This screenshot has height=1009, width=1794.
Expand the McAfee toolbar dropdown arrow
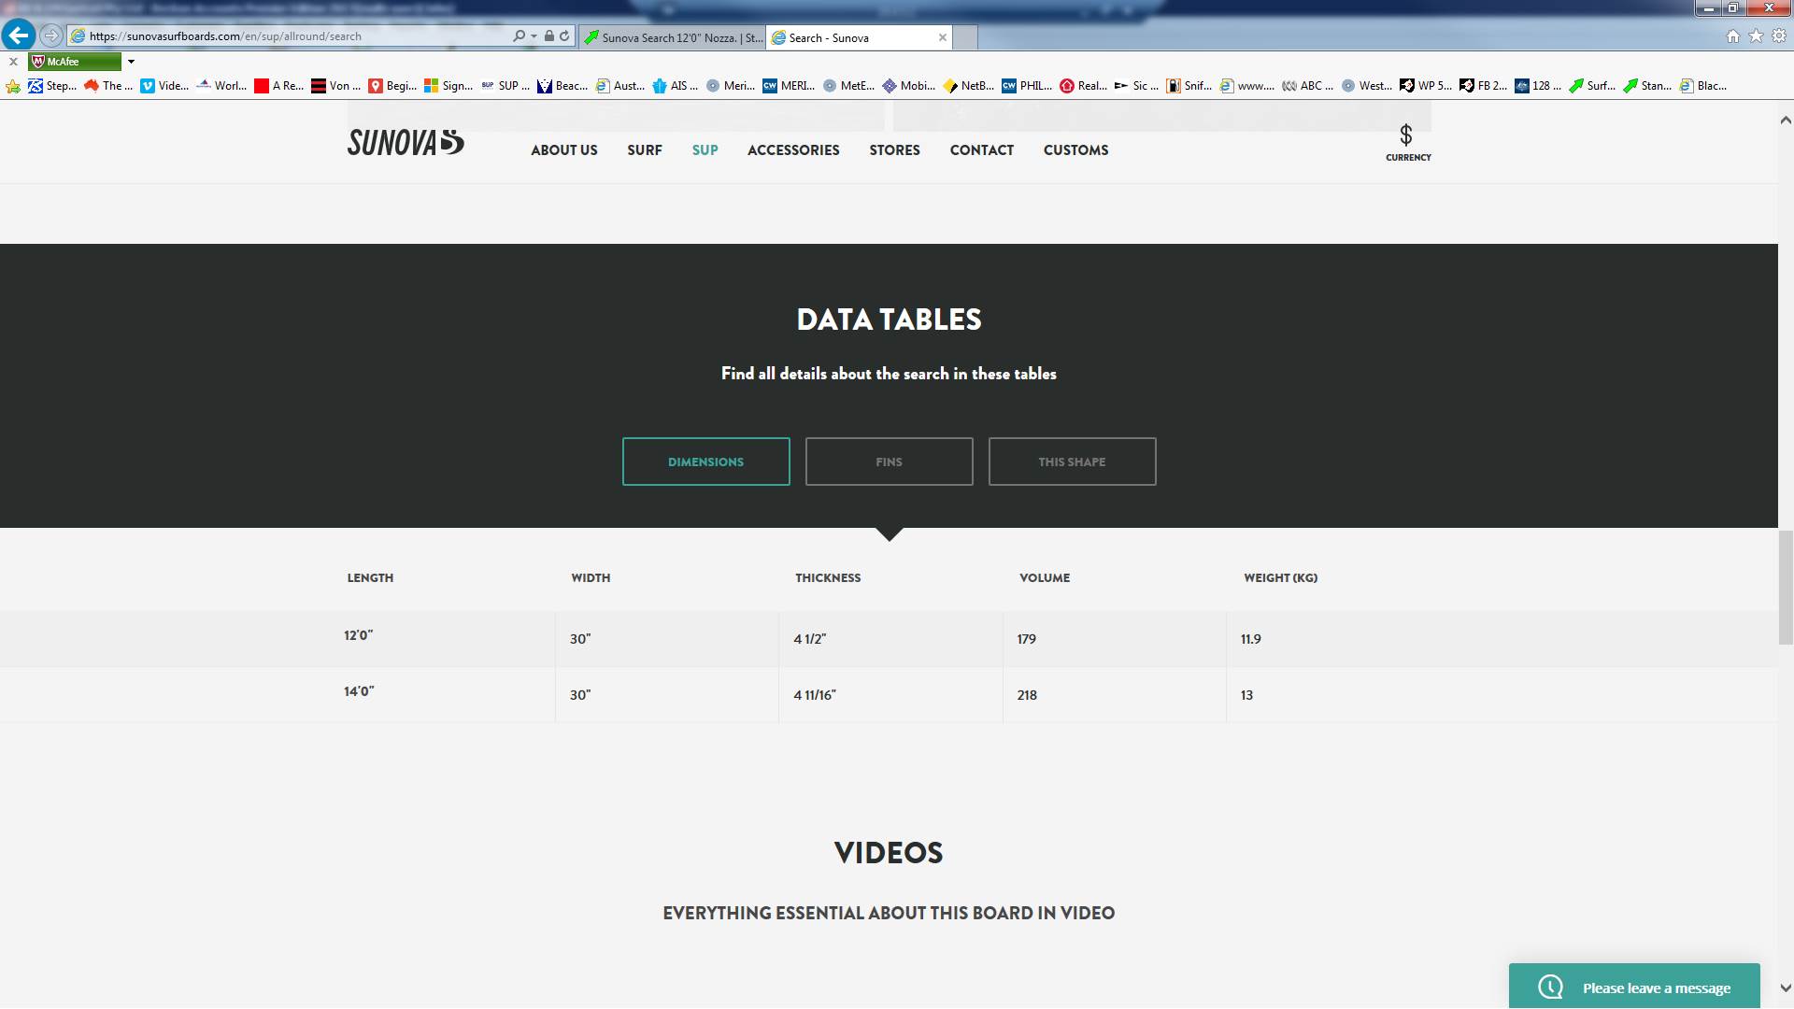(x=131, y=62)
